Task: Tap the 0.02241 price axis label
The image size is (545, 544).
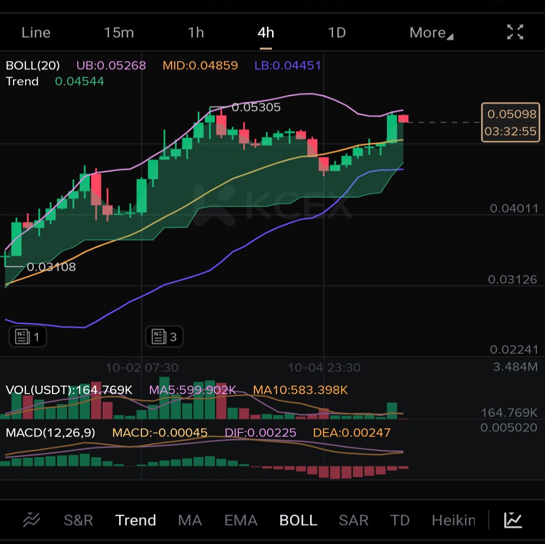Action: point(514,349)
